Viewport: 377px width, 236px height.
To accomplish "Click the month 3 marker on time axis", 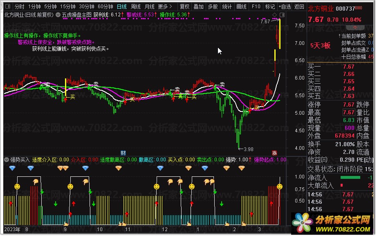I will tap(259, 229).
